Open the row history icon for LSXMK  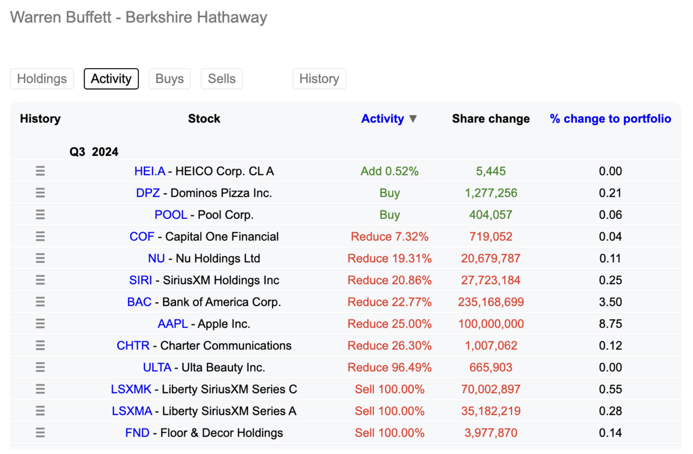click(40, 389)
